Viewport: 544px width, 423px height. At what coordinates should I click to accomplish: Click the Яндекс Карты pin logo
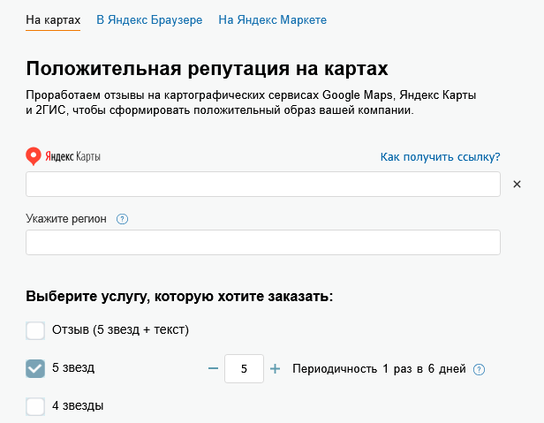tap(34, 156)
